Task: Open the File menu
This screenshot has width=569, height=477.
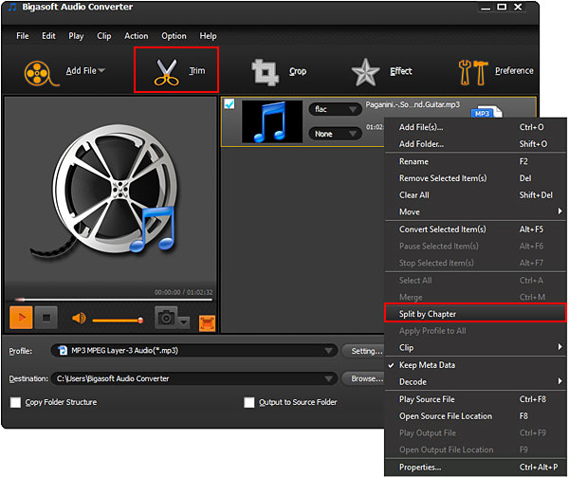Action: 23,36
